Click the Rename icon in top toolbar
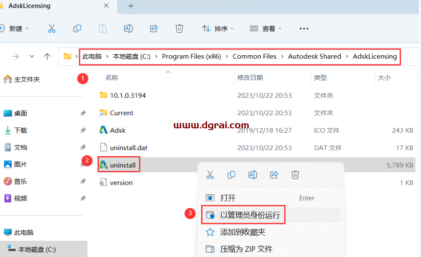Viewport: 421px width, 257px height. click(x=128, y=29)
